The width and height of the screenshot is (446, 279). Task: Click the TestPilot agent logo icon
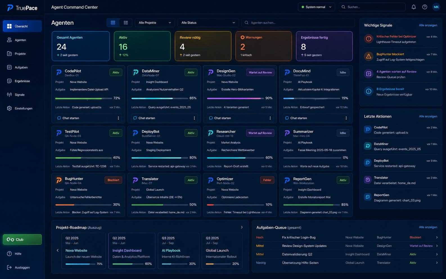[x=59, y=133]
